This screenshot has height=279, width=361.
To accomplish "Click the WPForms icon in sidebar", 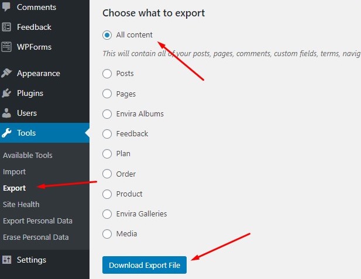I will click(6, 47).
